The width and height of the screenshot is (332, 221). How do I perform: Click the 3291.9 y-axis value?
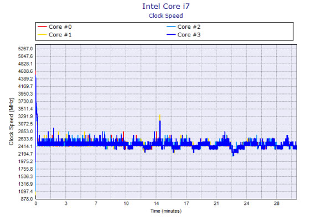click(25, 117)
